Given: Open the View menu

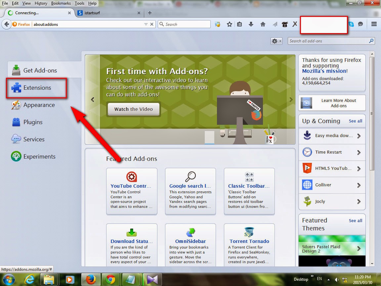Looking at the screenshot, I should click(26, 3).
